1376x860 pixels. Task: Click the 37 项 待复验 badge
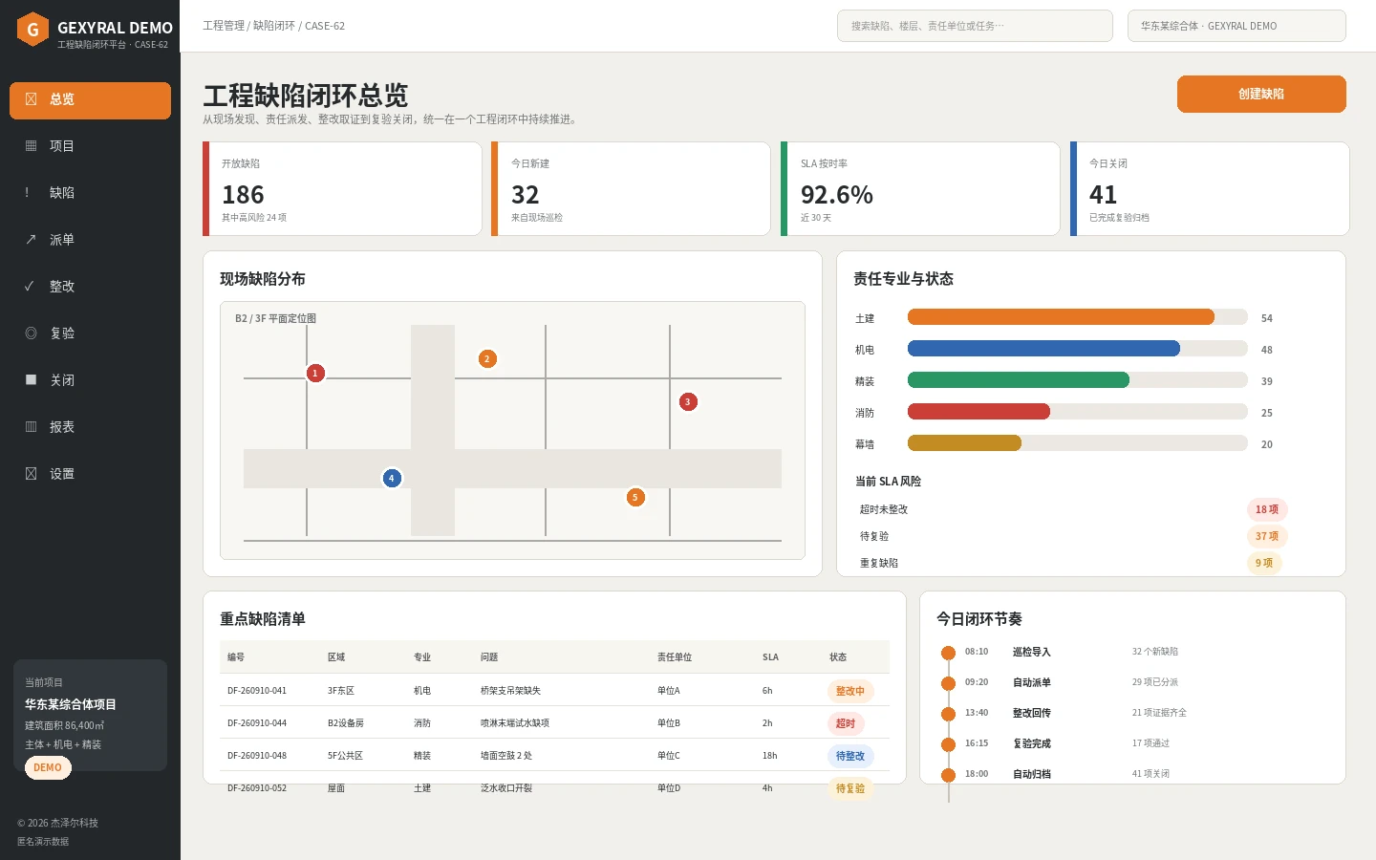coord(1267,536)
